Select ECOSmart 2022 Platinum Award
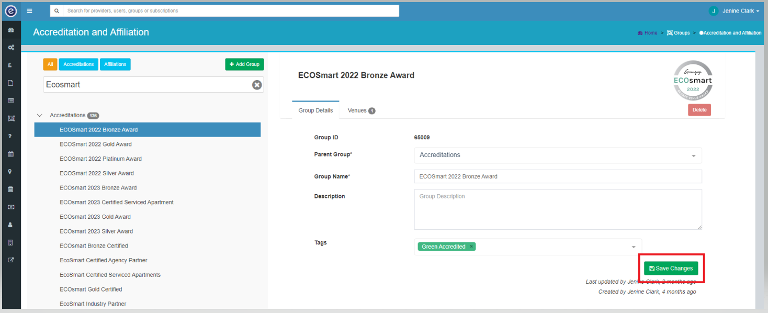768x313 pixels. coord(100,159)
